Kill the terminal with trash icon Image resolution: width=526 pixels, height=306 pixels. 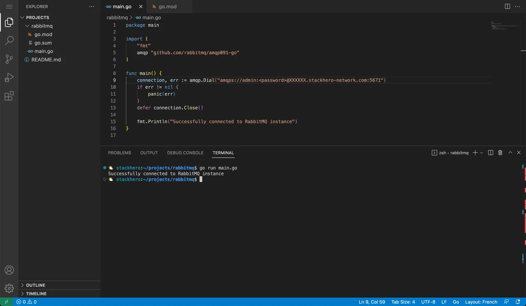(500, 153)
